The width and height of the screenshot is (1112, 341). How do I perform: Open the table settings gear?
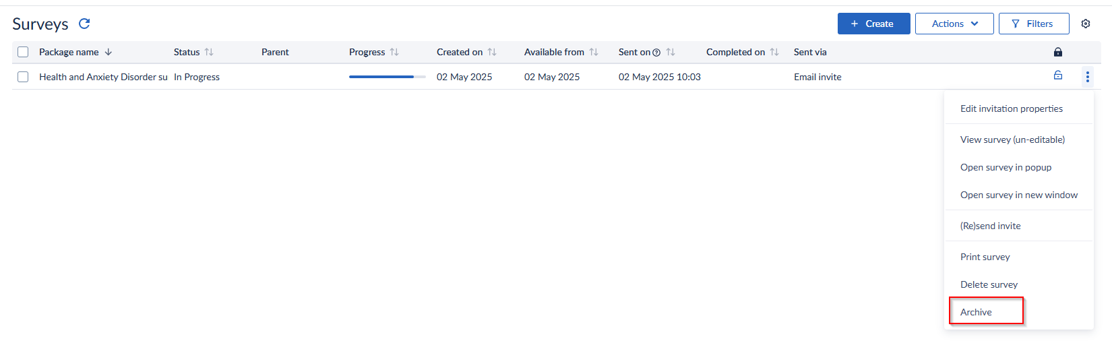click(x=1086, y=24)
